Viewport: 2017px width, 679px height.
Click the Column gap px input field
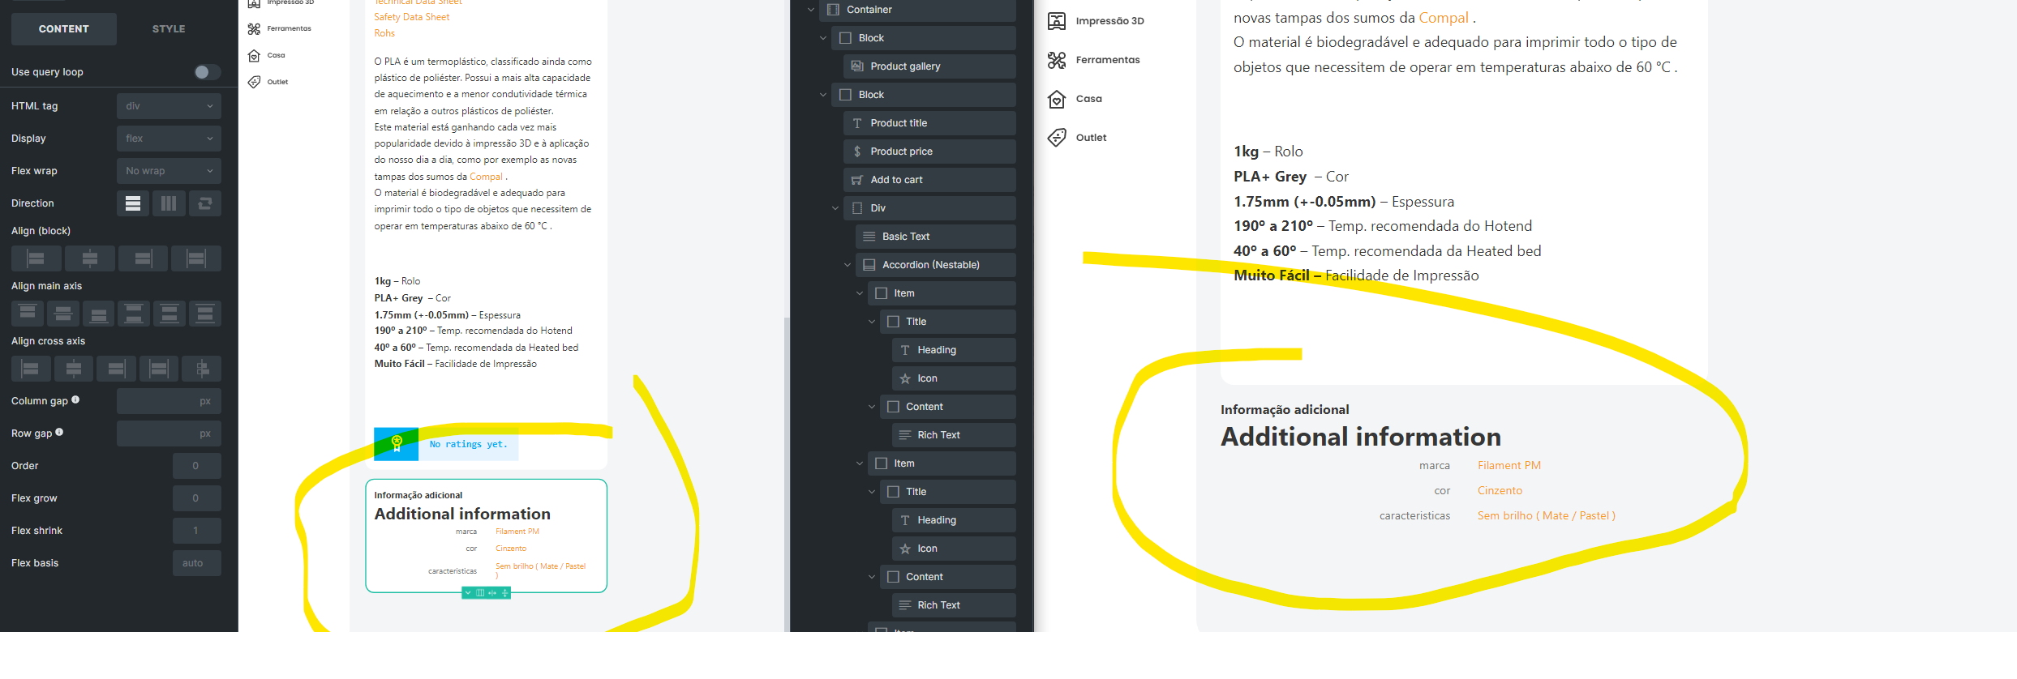click(169, 401)
